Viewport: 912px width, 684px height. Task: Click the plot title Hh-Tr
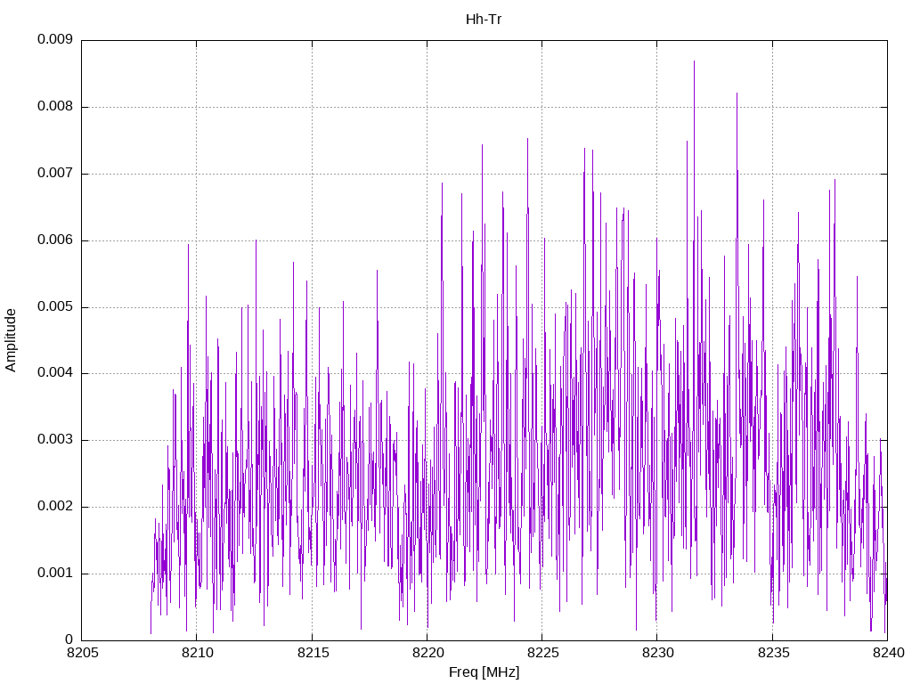point(484,20)
